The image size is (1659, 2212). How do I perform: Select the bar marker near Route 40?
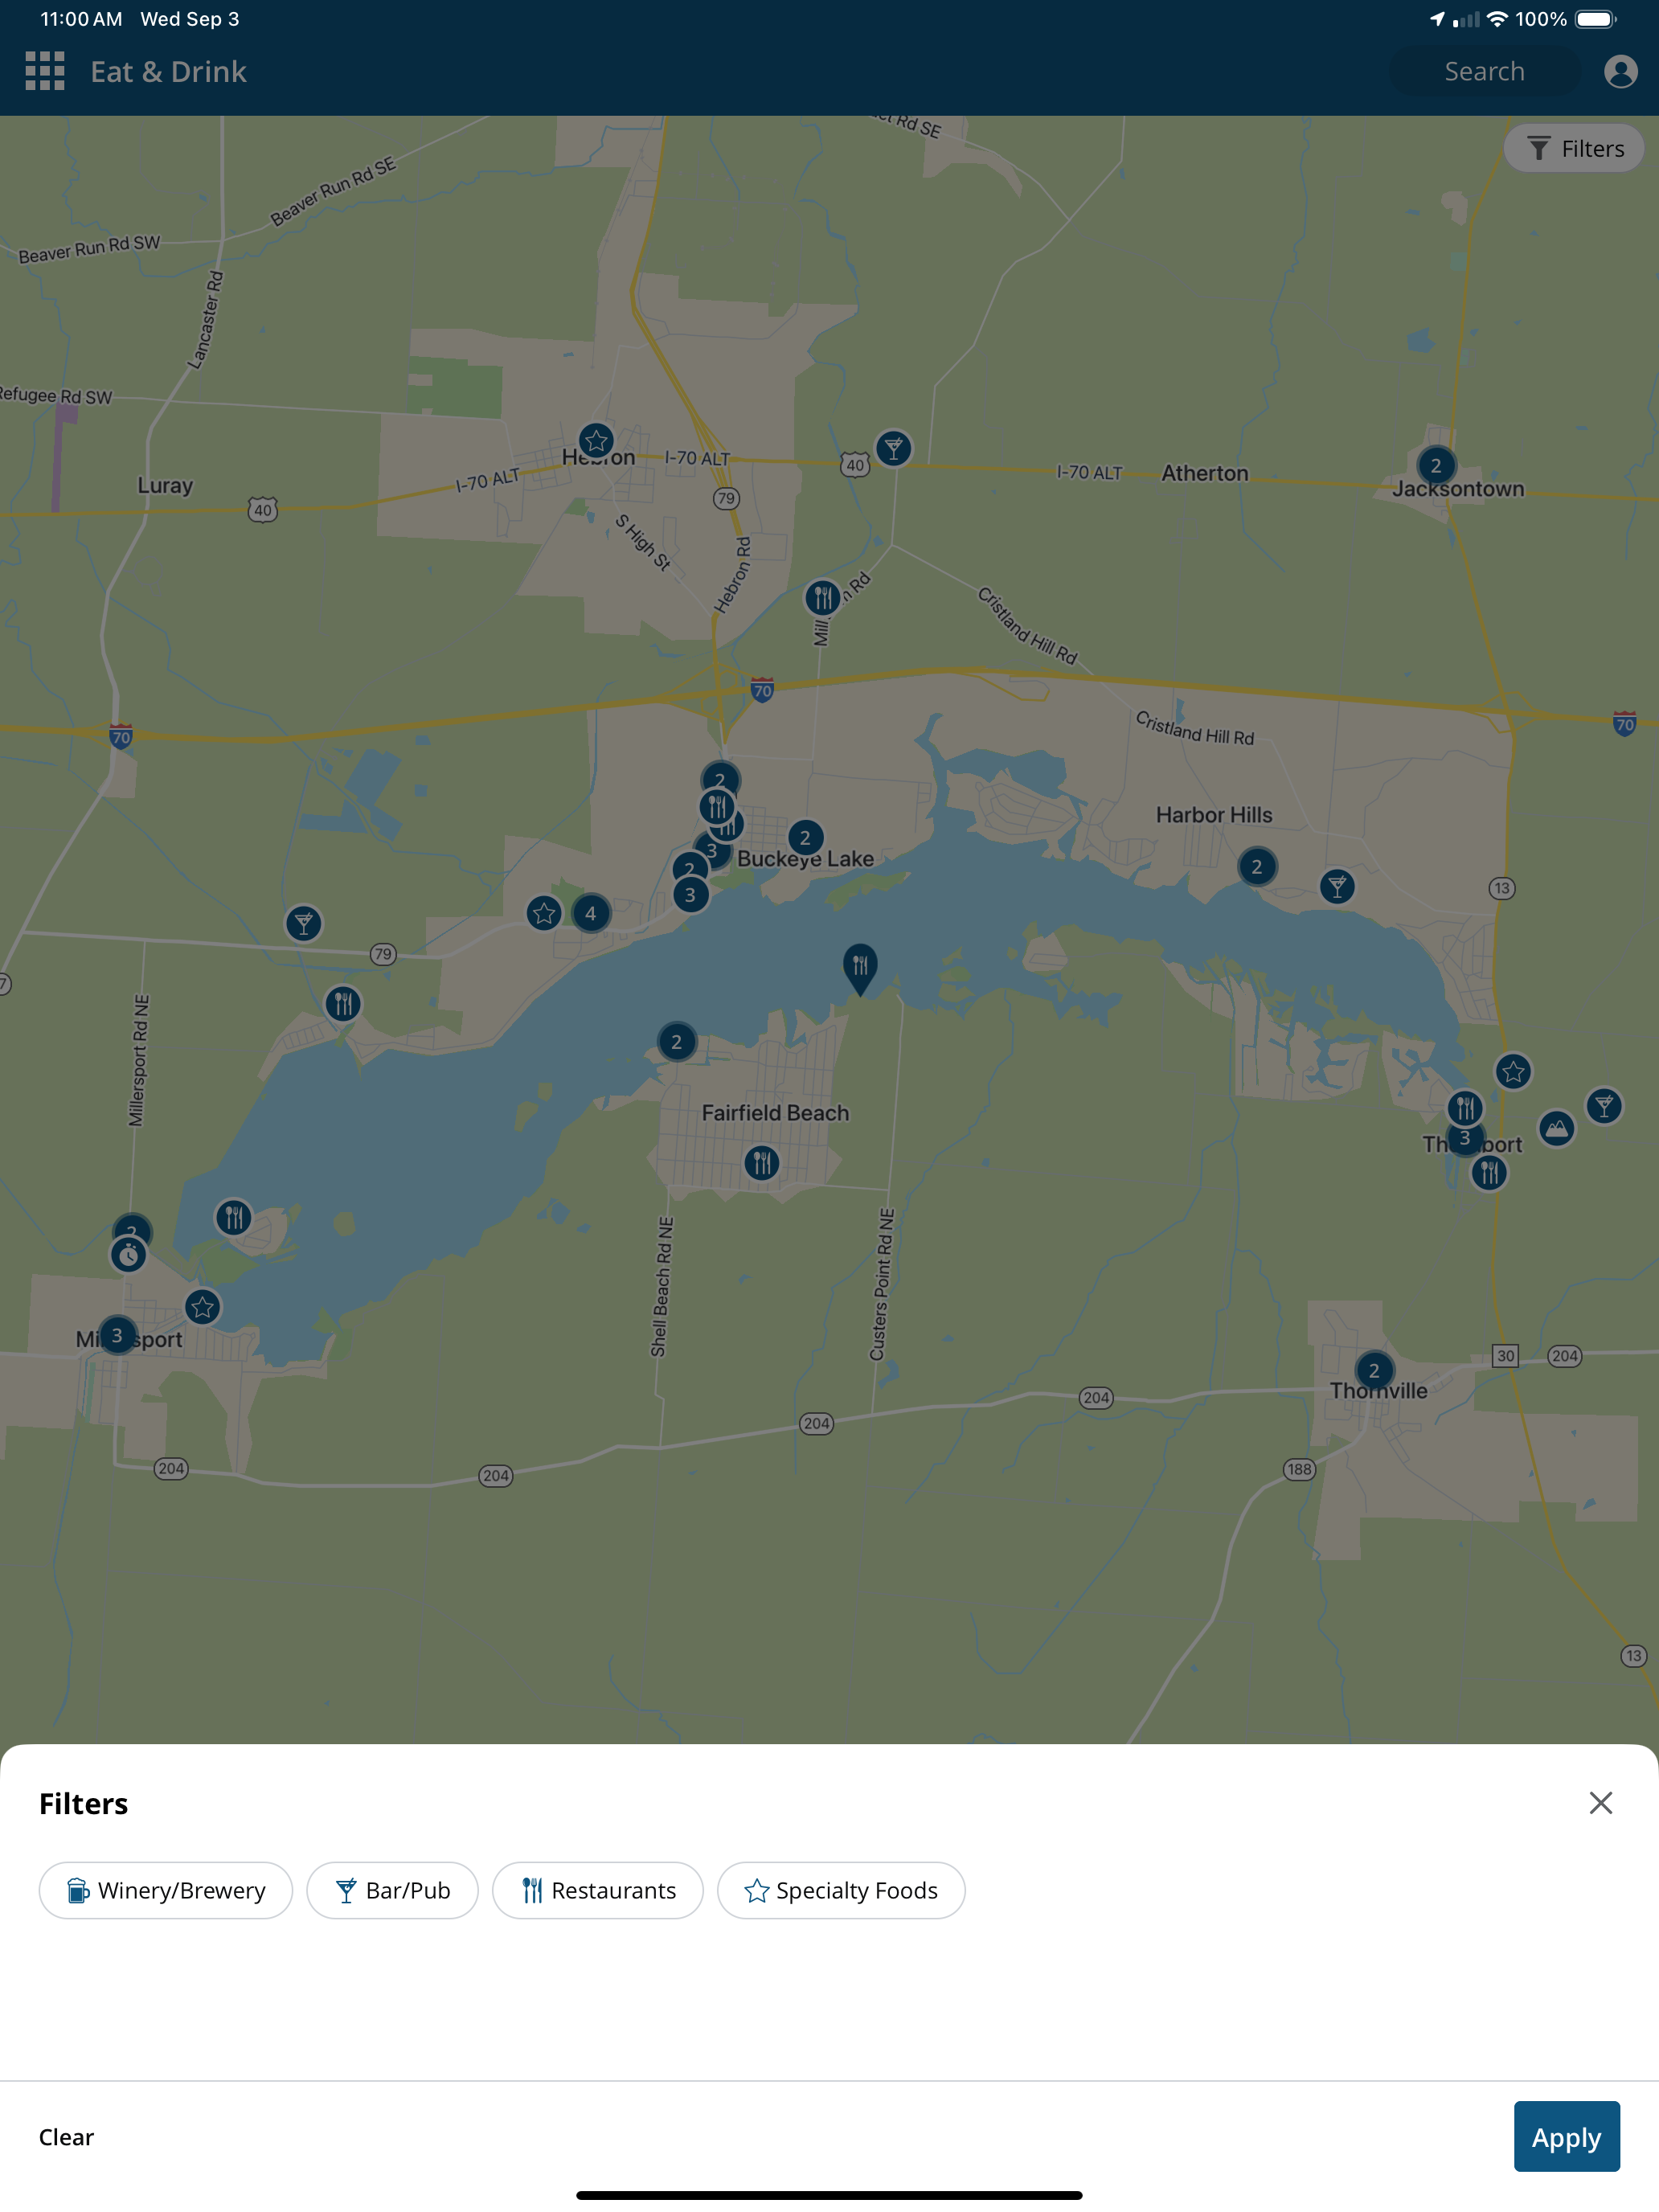click(x=893, y=448)
